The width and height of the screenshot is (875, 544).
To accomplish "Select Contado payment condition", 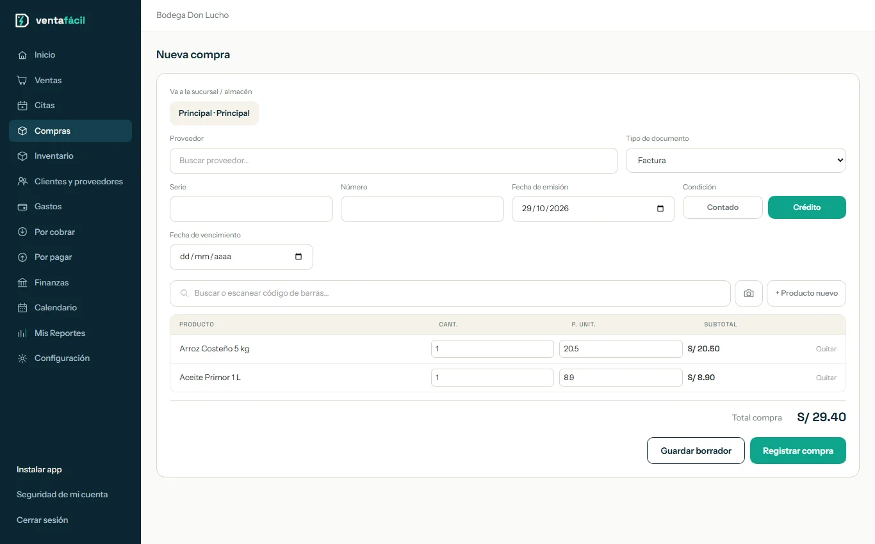I will point(723,207).
